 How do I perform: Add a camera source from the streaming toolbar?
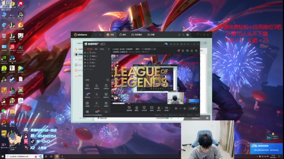click(x=137, y=108)
